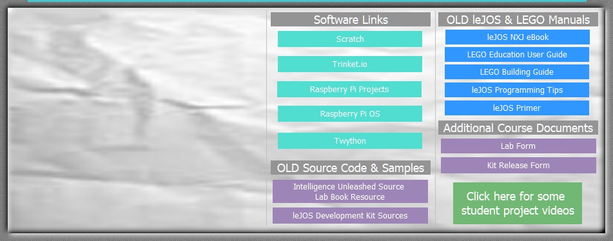Image resolution: width=613 pixels, height=241 pixels.
Task: Click the blurred background image on the left
Action: pos(137,119)
